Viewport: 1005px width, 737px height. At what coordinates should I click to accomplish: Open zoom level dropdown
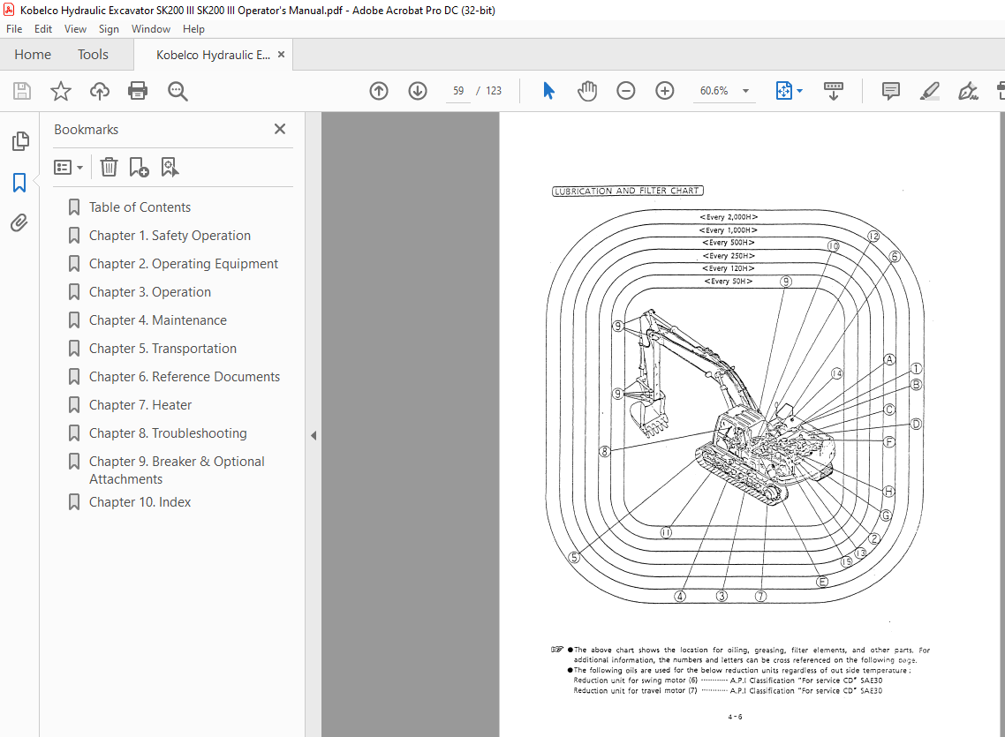pos(745,91)
